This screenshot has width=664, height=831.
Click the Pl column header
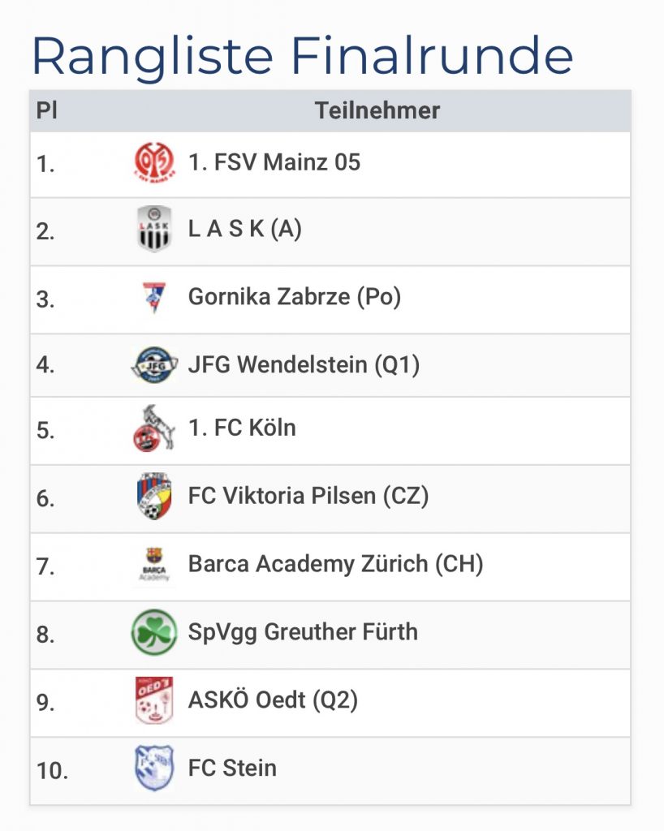pyautogui.click(x=47, y=110)
